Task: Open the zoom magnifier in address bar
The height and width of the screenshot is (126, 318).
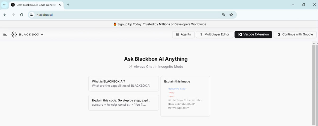Action: (x=224, y=15)
